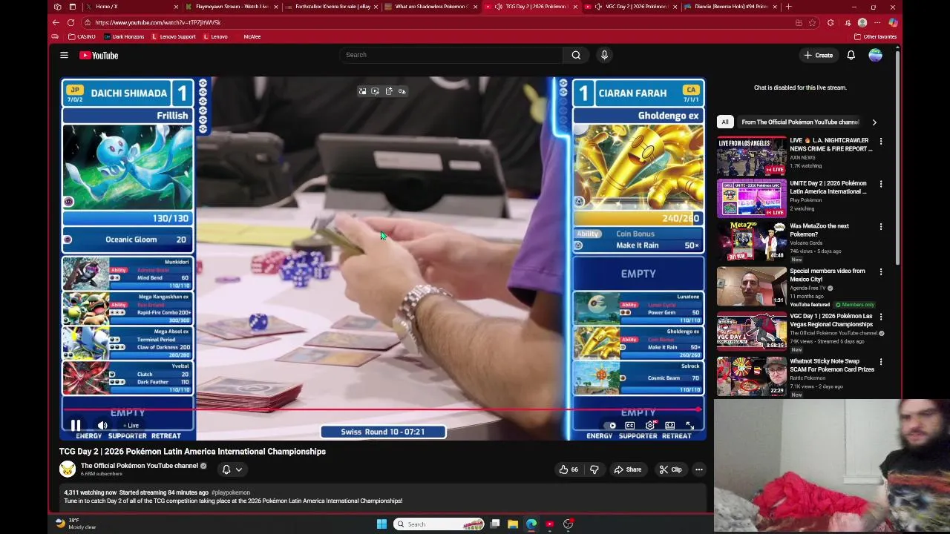
Task: Like the TCG Day 2 video
Action: point(569,469)
